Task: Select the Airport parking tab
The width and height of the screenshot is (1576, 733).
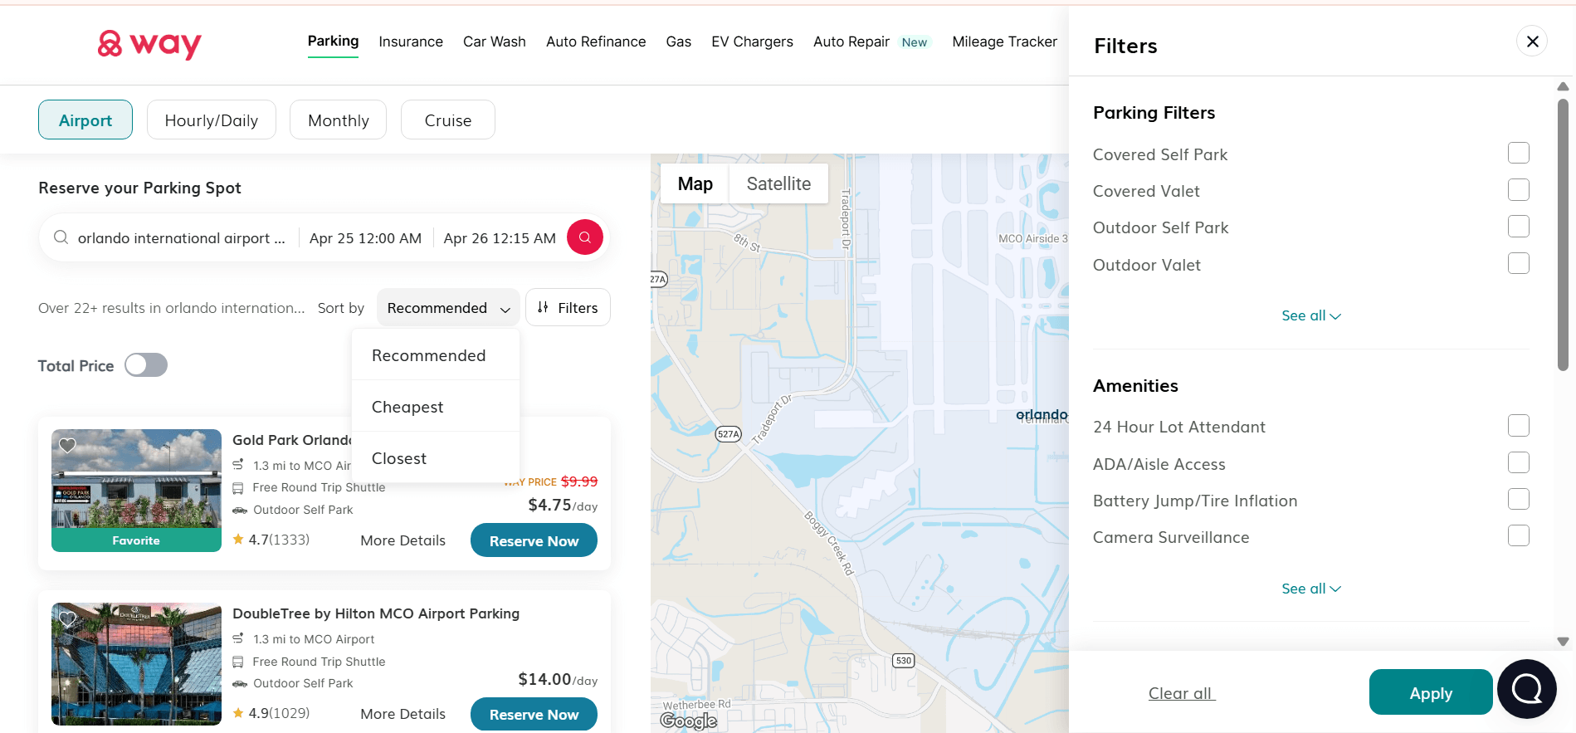Action: [85, 120]
